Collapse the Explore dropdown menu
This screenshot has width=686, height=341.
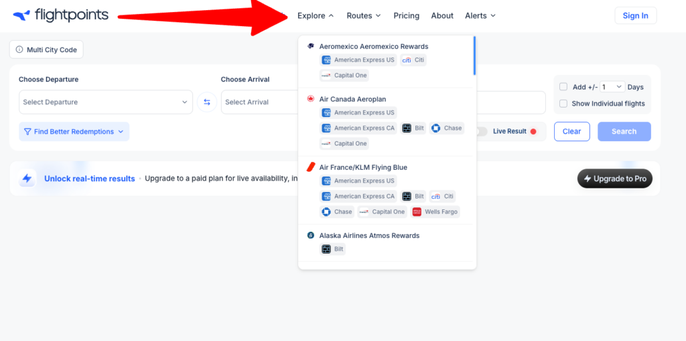click(x=316, y=16)
